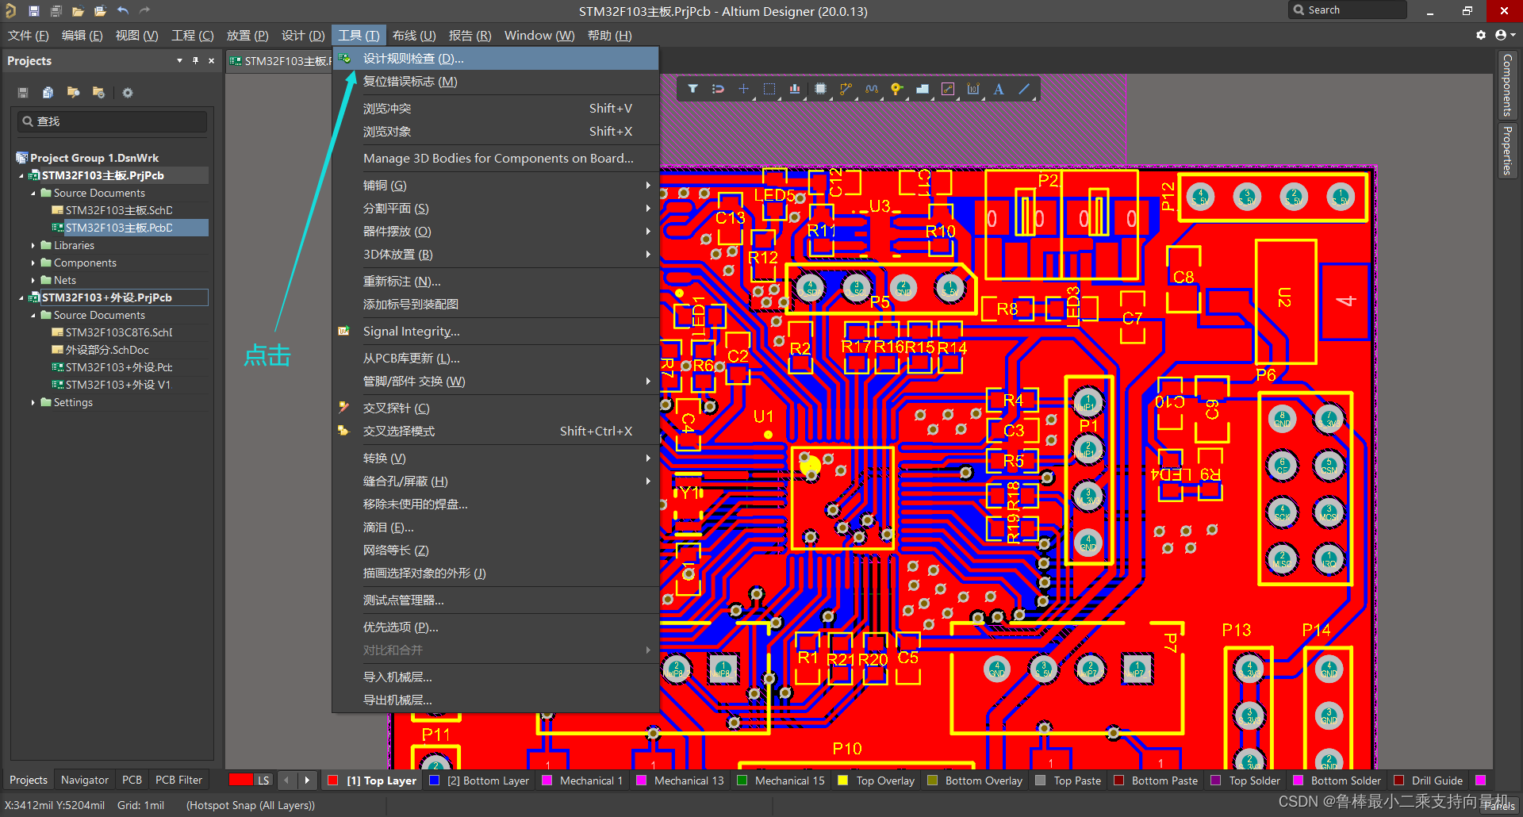Screen dimensions: 1523x817
Task: Click the 查找 search field in Projects
Action: [113, 121]
